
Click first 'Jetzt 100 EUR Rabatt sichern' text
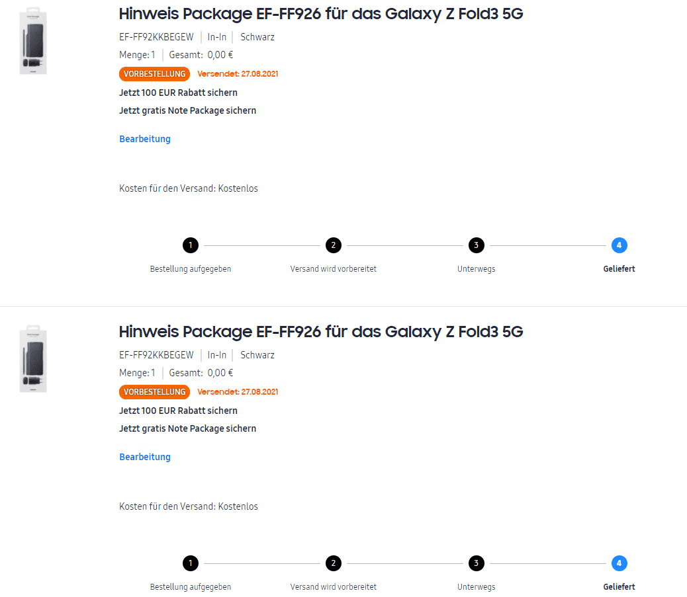pyautogui.click(x=178, y=93)
